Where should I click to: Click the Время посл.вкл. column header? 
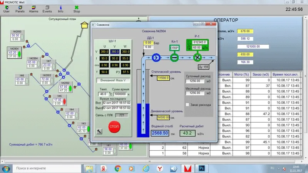(x=285, y=75)
